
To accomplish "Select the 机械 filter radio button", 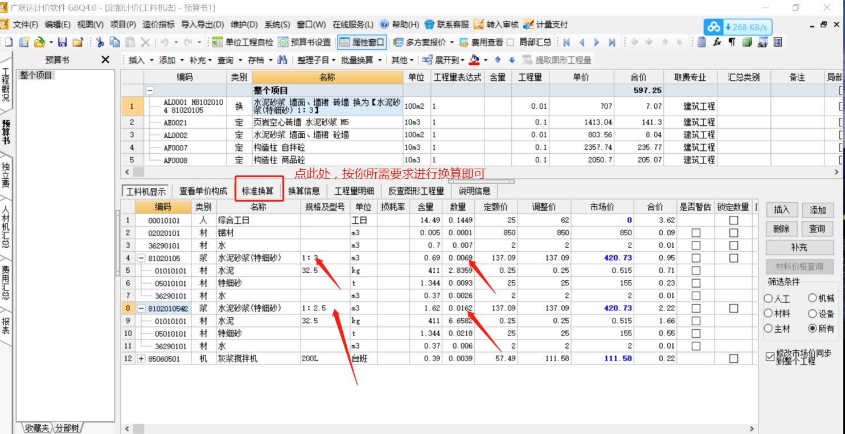I will (x=813, y=298).
